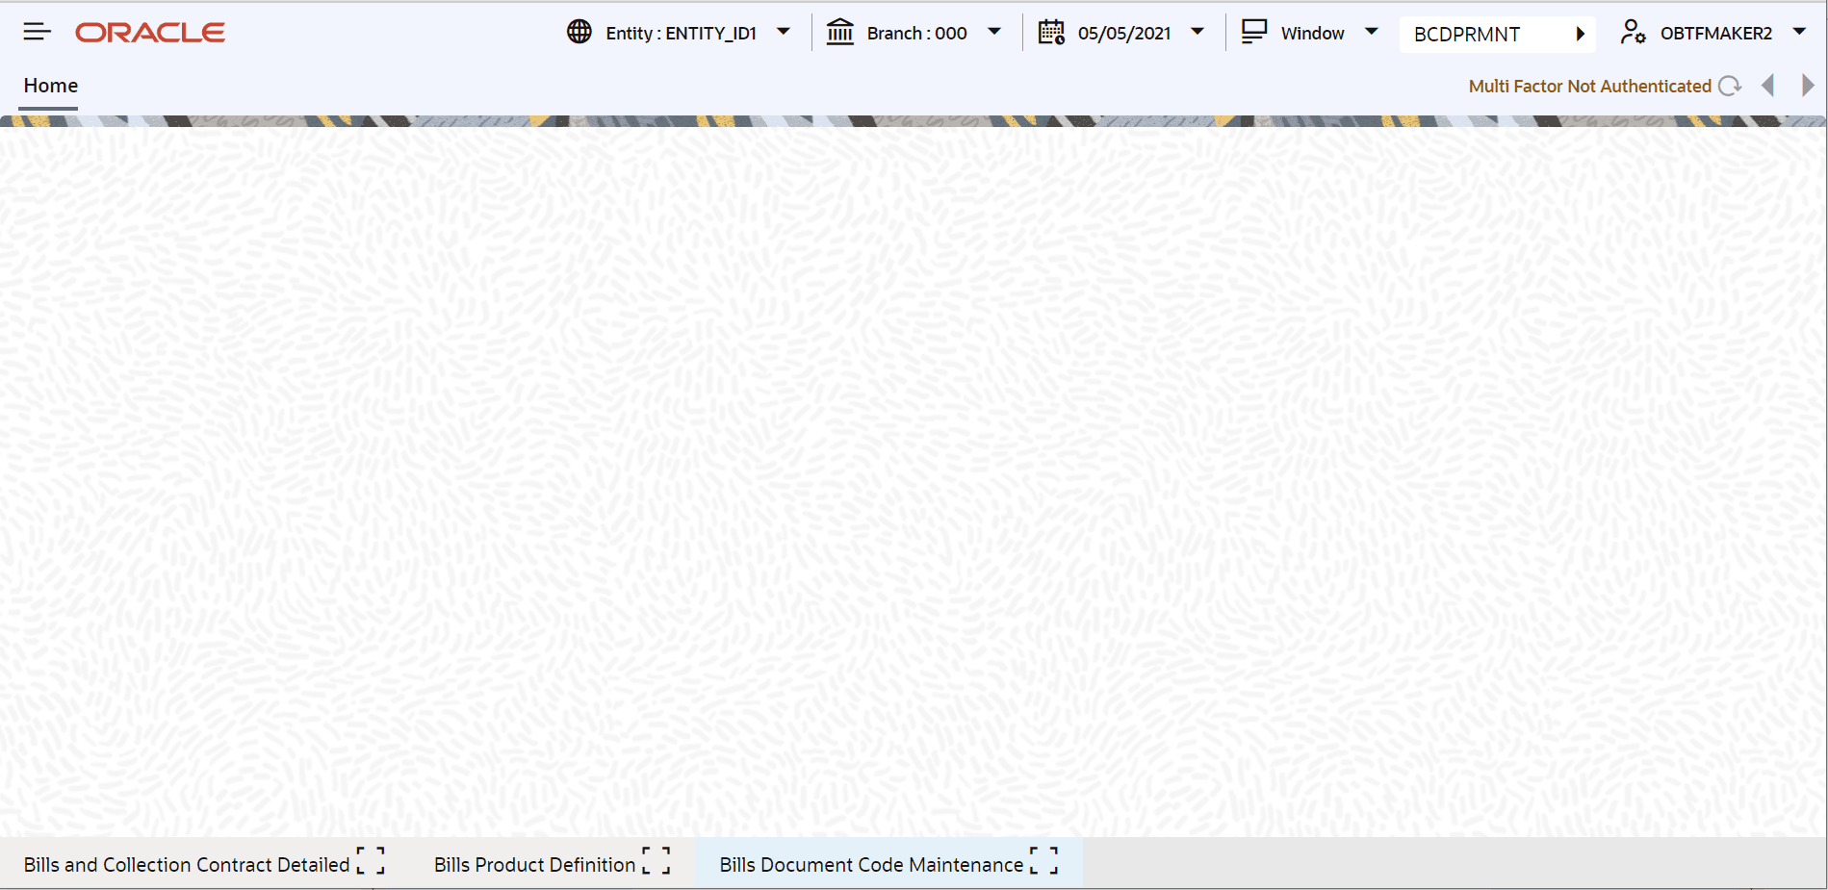Click the calendar icon beside the date
Image resolution: width=1828 pixels, height=890 pixels.
[1049, 32]
